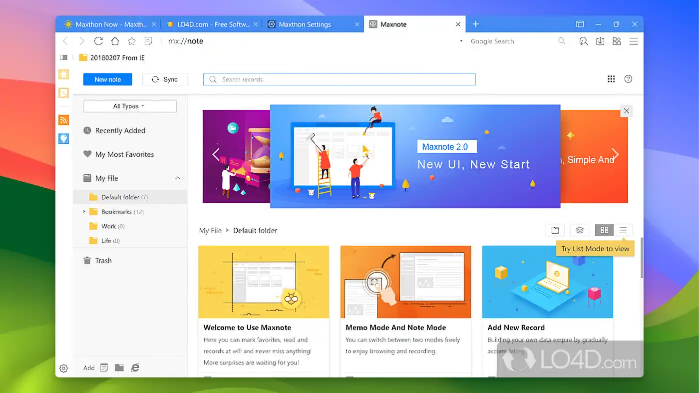Open the RSS feed icon in sidebar
Viewport: 699px width, 393px height.
(x=63, y=120)
